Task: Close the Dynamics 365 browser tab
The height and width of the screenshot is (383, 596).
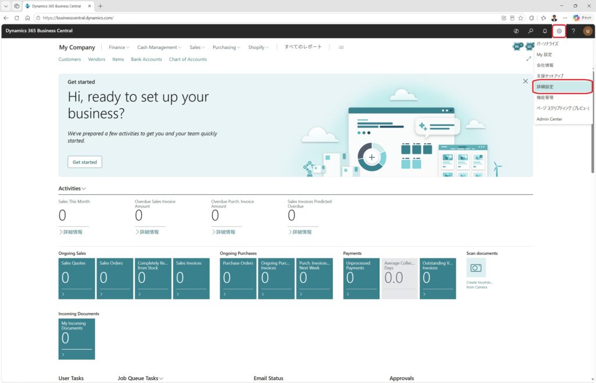Action: (89, 6)
